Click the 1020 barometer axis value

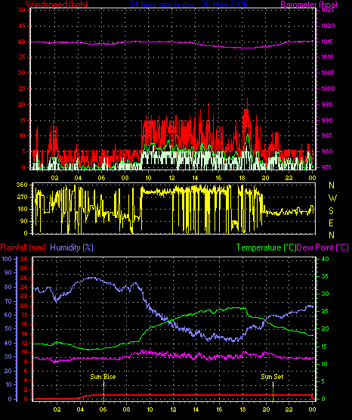(x=328, y=26)
